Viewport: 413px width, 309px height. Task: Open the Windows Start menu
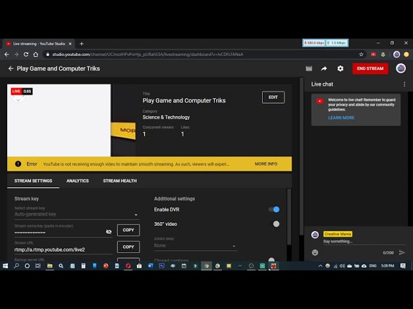pos(5,266)
